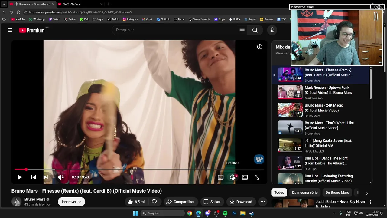The height and width of the screenshot is (218, 387).
Task: Select the De Bruno Mars chip
Action: pyautogui.click(x=337, y=193)
